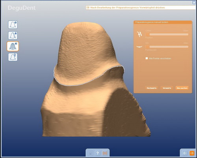Screen dimensions: 197x158
Task: Click the second tooth step icon in sidebar
Action: pyautogui.click(x=13, y=36)
